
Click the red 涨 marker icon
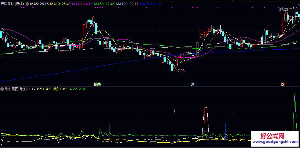pos(283,84)
